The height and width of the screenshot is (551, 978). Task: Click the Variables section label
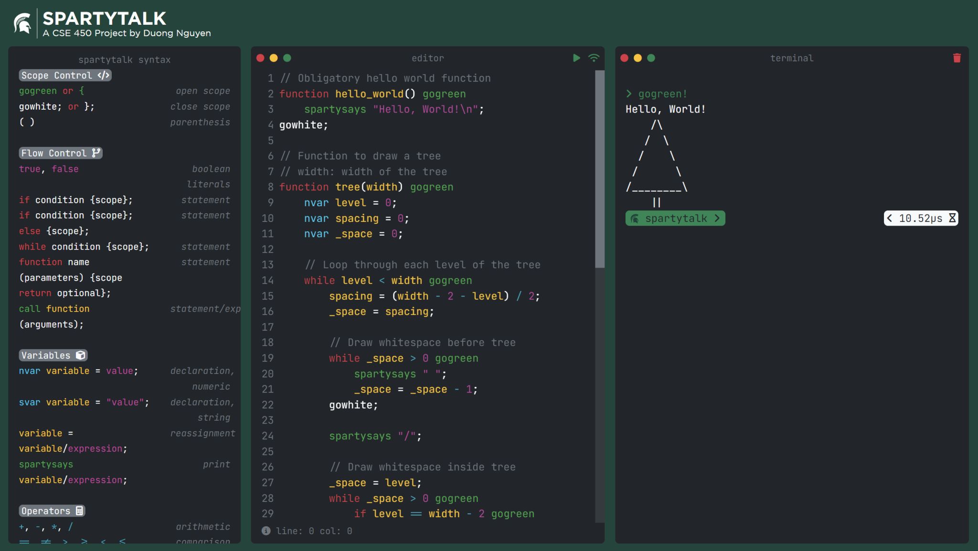(53, 355)
